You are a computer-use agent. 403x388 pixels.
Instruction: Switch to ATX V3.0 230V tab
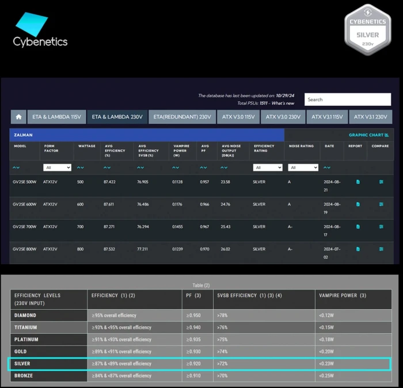[x=283, y=117]
